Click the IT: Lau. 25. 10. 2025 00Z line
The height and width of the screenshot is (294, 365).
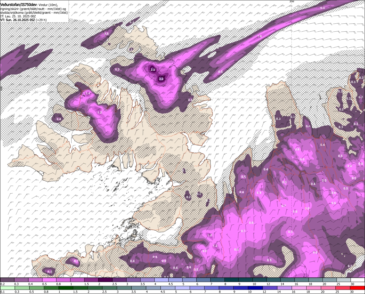click(18, 16)
